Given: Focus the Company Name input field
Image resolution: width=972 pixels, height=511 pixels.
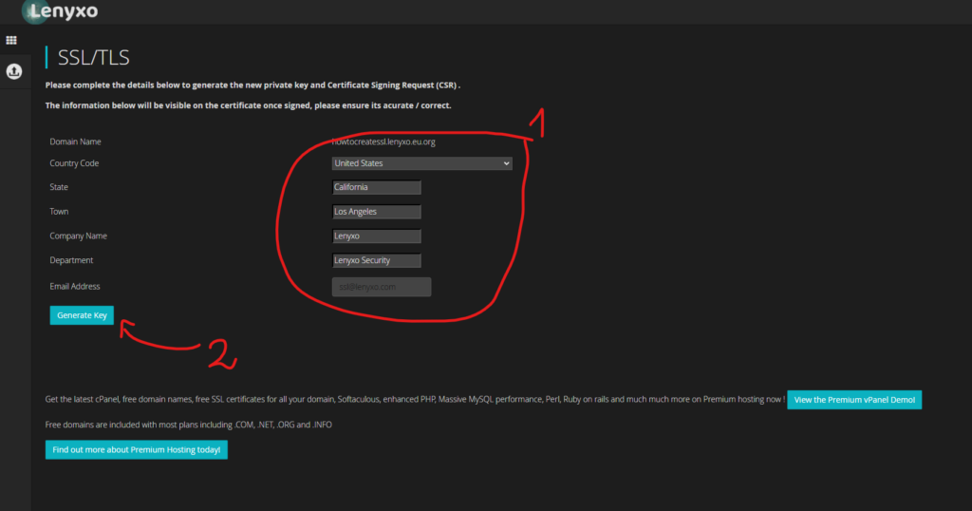Looking at the screenshot, I should pos(376,237).
